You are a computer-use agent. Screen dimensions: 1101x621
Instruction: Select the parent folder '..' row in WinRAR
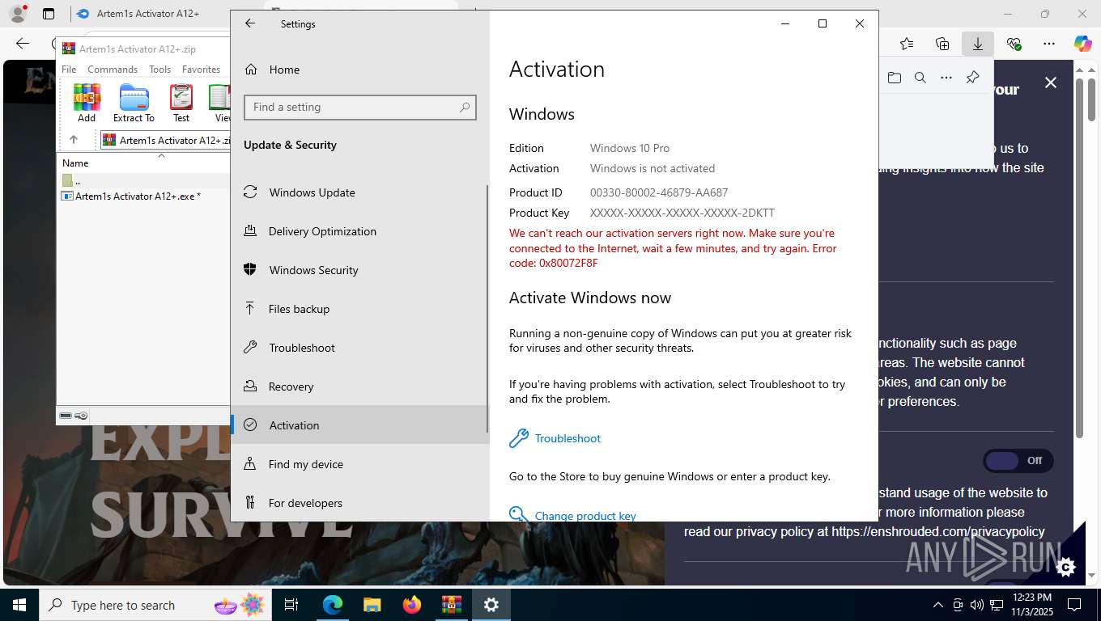coord(144,181)
